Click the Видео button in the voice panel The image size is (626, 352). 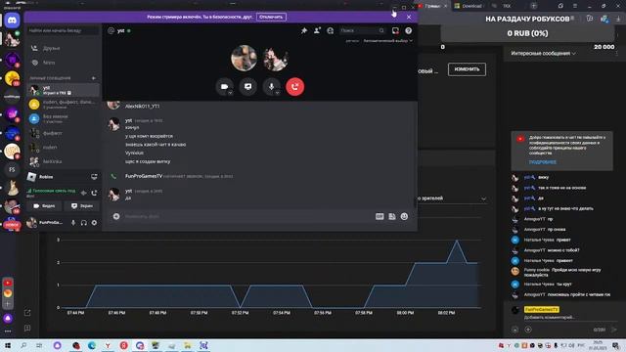click(44, 206)
